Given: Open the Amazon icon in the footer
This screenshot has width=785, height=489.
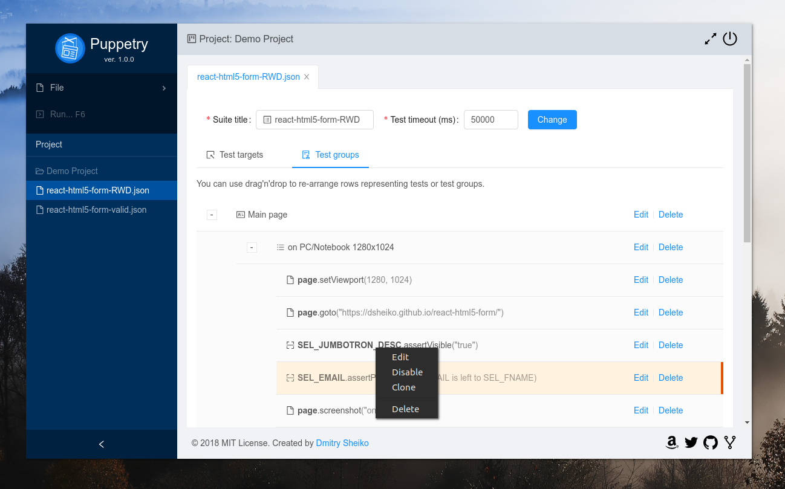Looking at the screenshot, I should coord(672,442).
